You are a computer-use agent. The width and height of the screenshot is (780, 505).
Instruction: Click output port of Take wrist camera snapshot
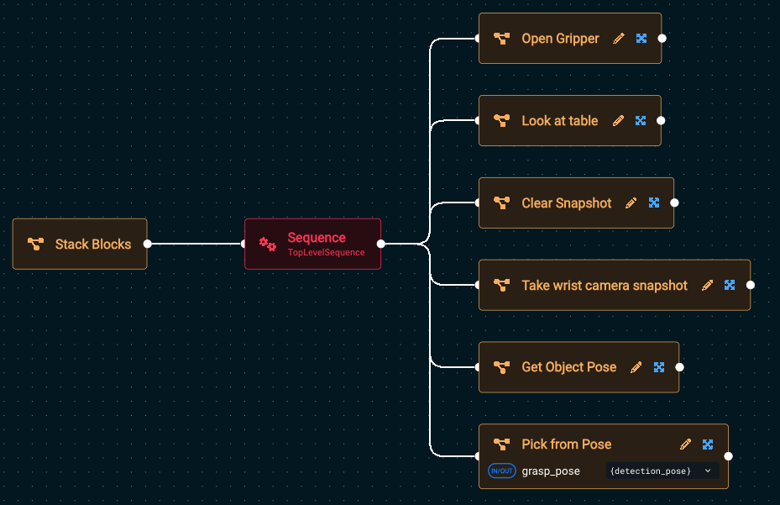point(751,285)
